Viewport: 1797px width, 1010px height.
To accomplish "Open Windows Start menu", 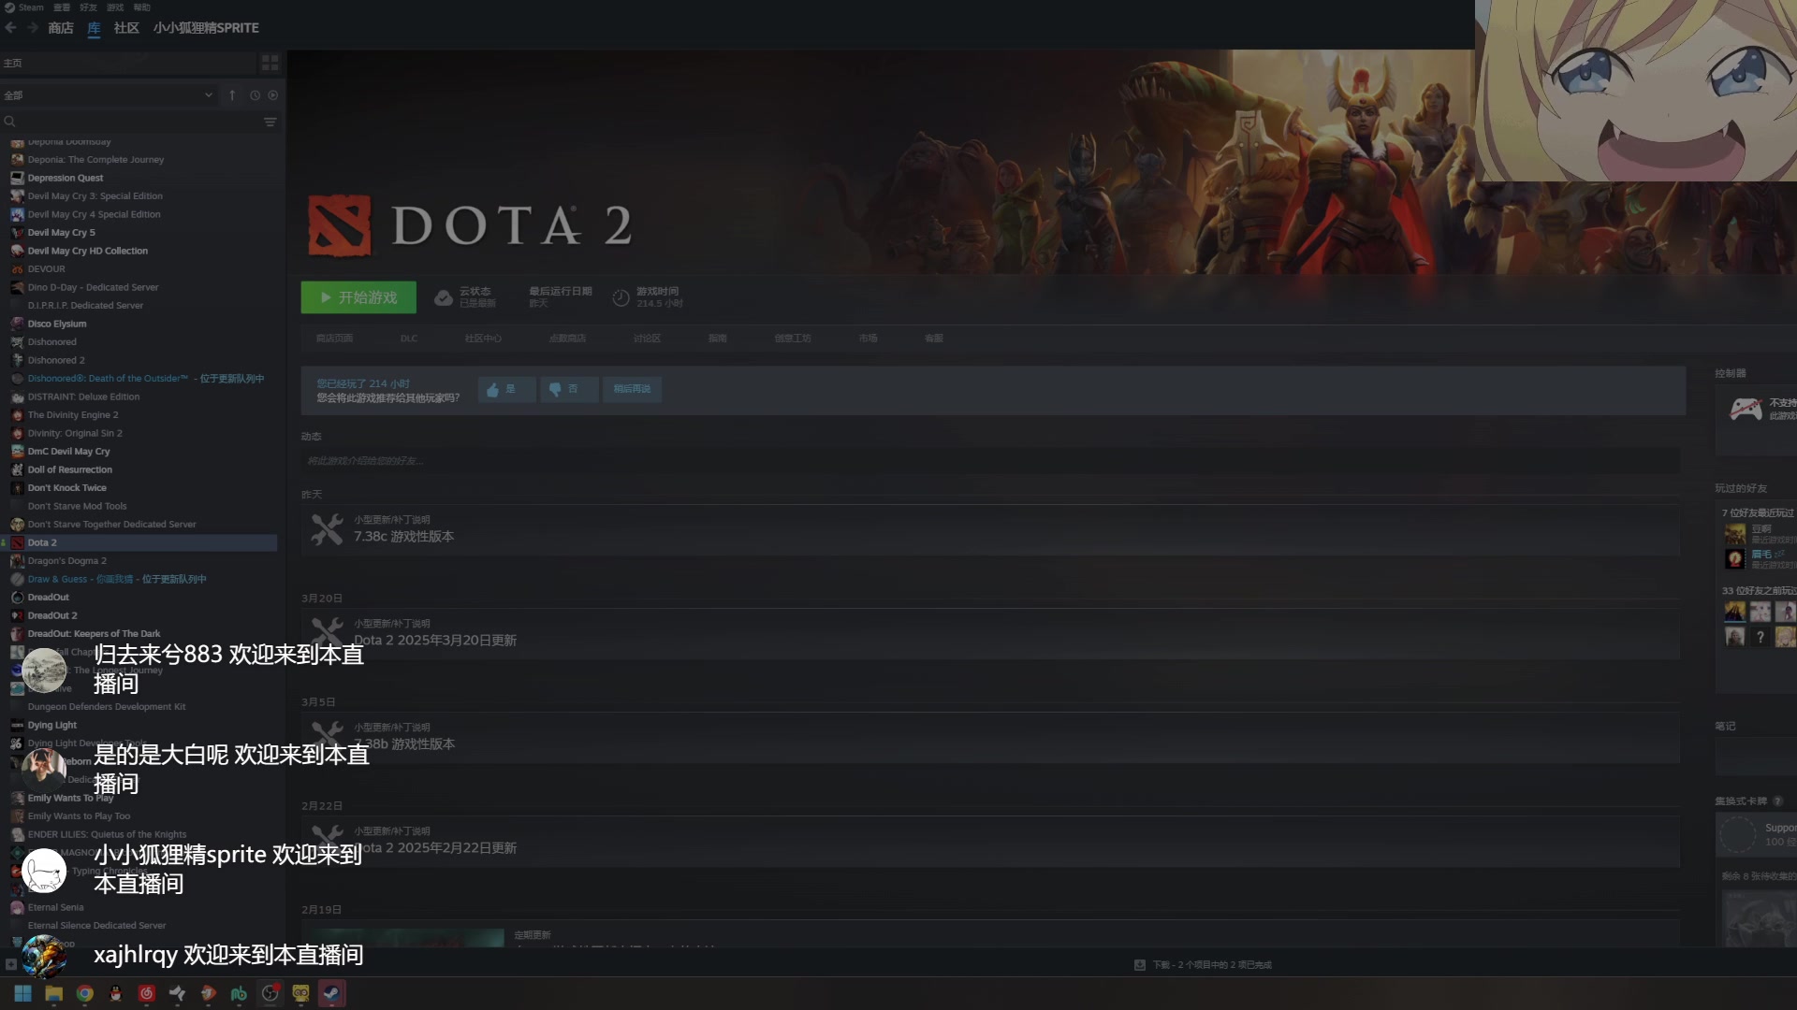I will point(23,993).
